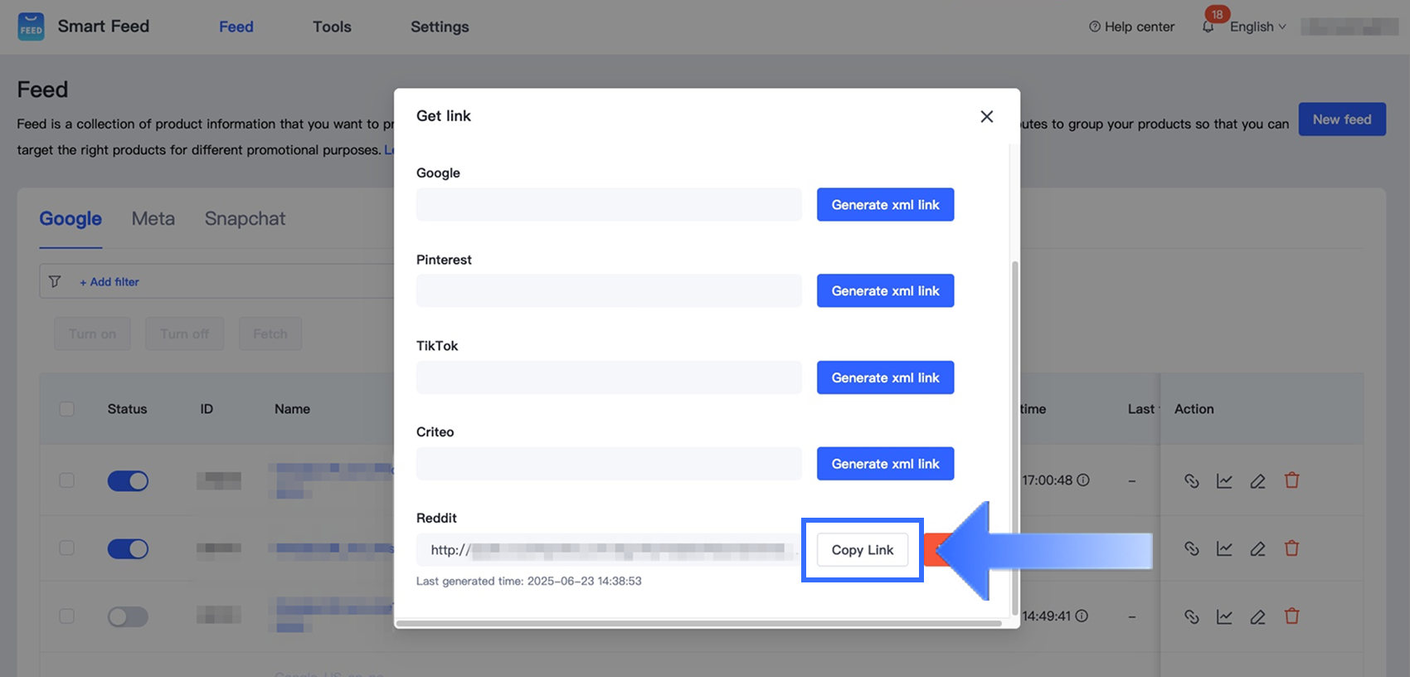Click the notification bell icon

coord(1208,27)
